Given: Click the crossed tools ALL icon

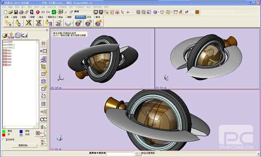Looking at the screenshot, I should pos(39,23).
